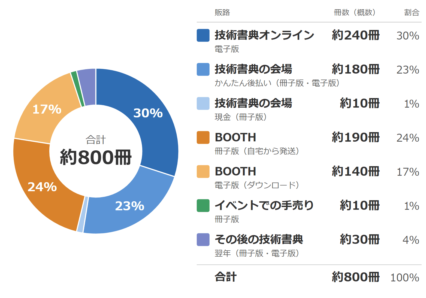Screen dimensions: 426x298
Task: Click the 技術書典オンライン row title
Action: [x=264, y=35]
